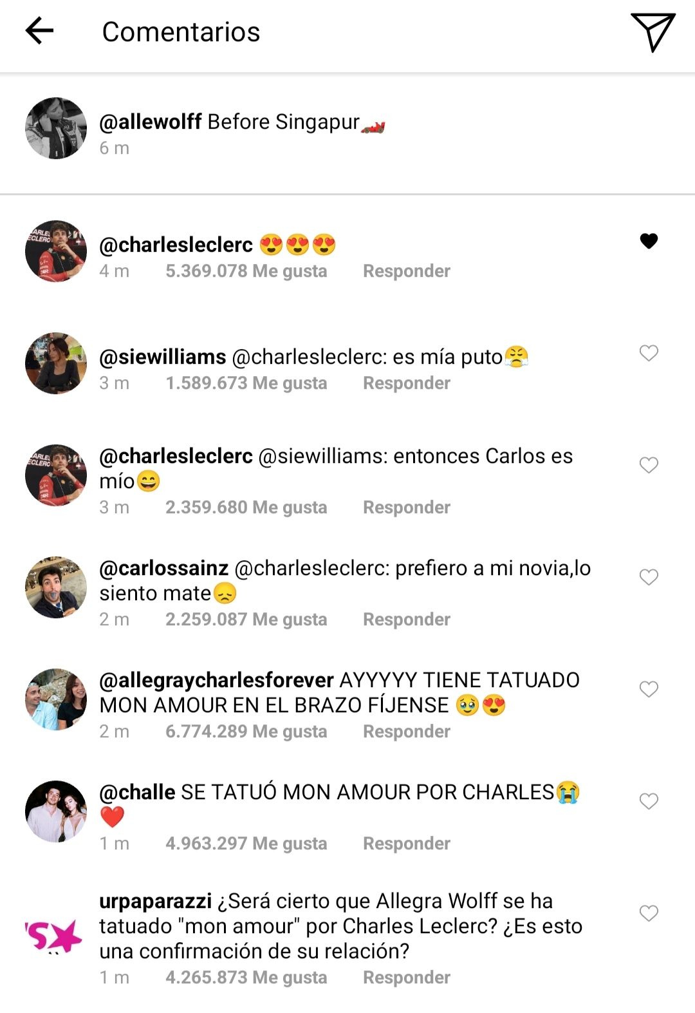View the urpaparazzi pink star avatar
695x1013 pixels.
coord(54,936)
